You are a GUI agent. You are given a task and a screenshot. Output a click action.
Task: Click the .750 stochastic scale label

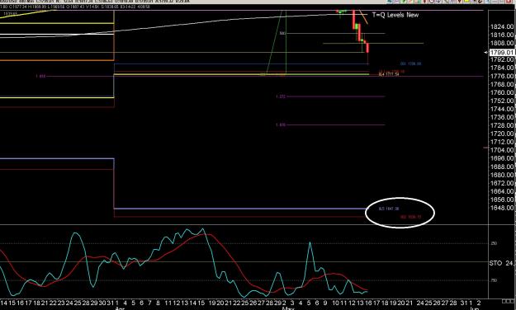pos(494,280)
